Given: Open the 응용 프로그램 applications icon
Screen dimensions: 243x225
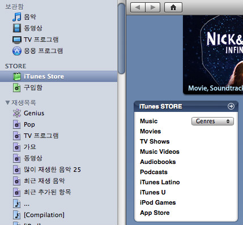Looking at the screenshot, I should click(x=17, y=51).
